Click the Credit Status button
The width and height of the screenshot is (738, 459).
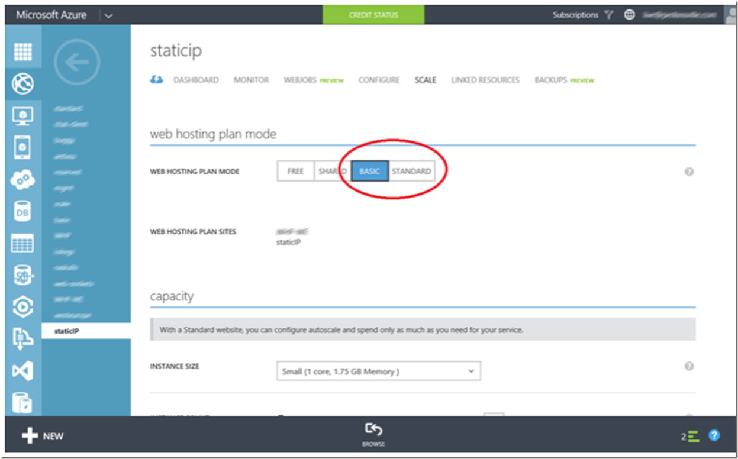[373, 15]
